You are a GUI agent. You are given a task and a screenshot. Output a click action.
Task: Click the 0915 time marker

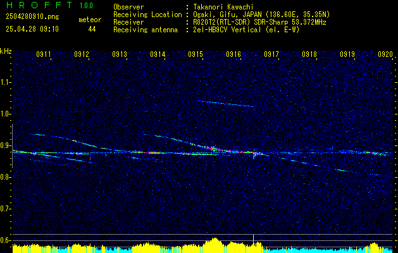[196, 54]
